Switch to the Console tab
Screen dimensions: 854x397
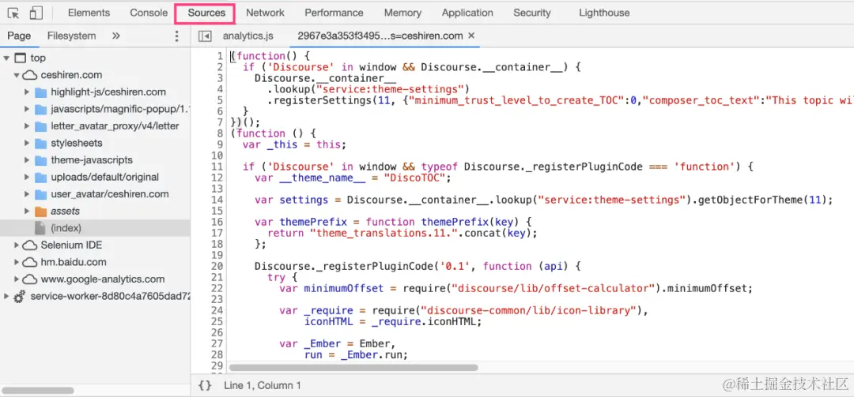(x=149, y=13)
